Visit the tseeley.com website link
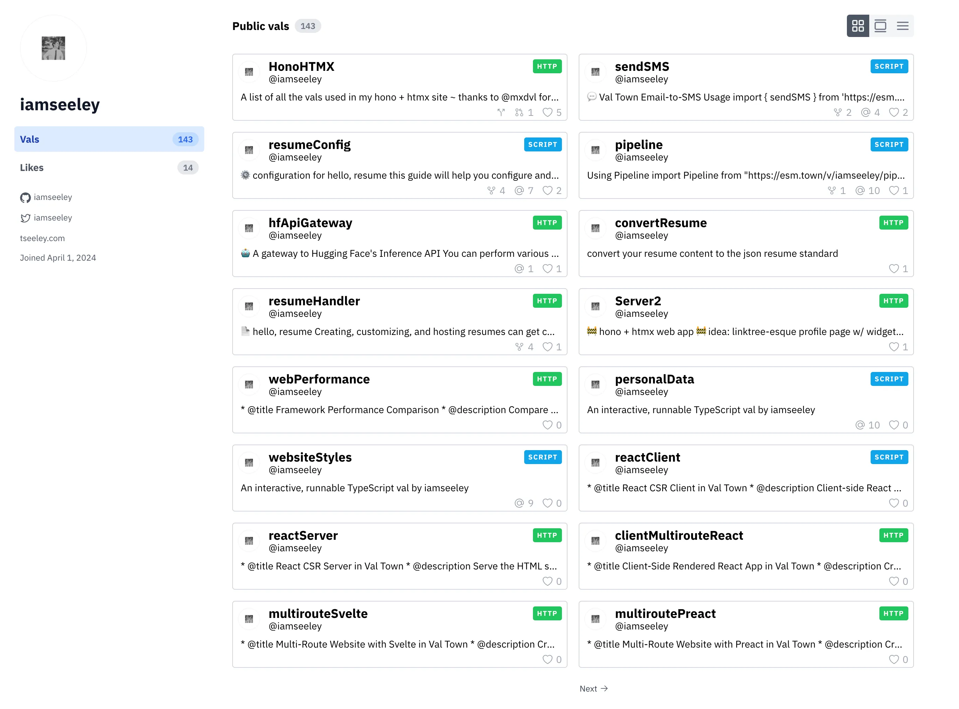 point(42,238)
